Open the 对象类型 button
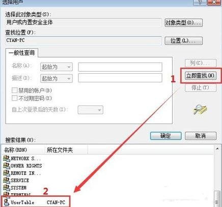The image size is (222, 207). [183, 23]
